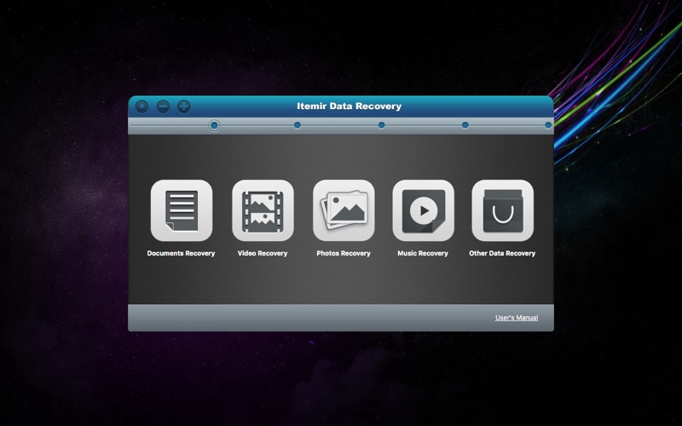Jump to the last progress step dot
Image resolution: width=682 pixels, height=426 pixels.
(x=548, y=125)
